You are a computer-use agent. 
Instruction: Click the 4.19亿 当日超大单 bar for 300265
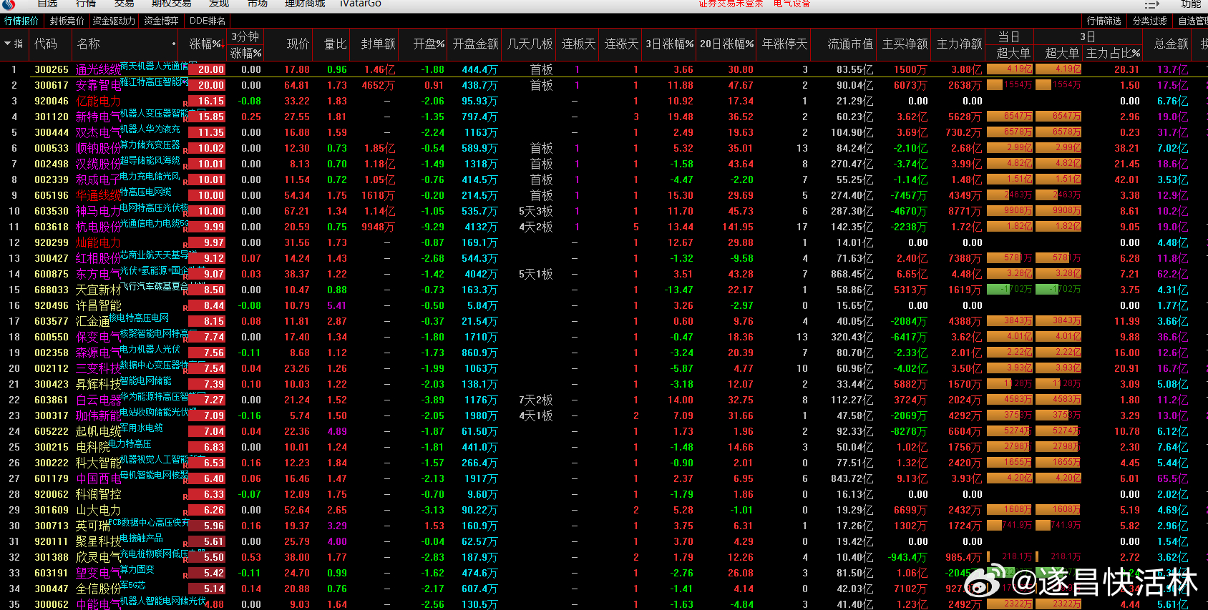tap(1010, 69)
